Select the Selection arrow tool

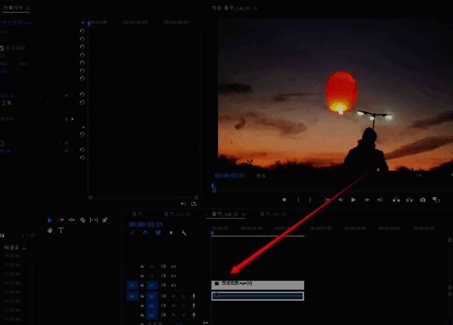[x=50, y=220]
